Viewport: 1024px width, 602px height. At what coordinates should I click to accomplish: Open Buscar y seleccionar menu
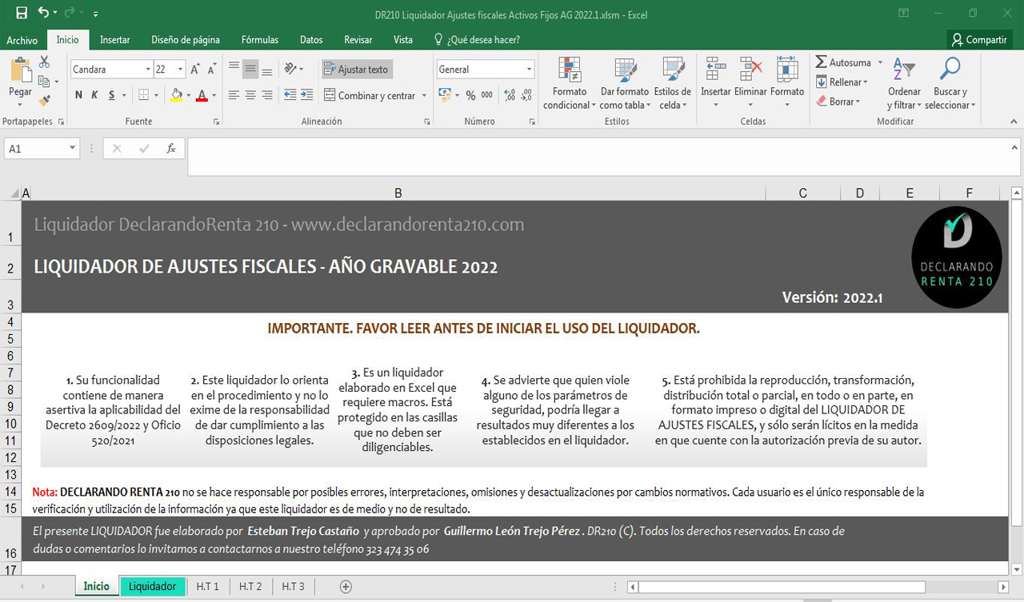click(950, 84)
